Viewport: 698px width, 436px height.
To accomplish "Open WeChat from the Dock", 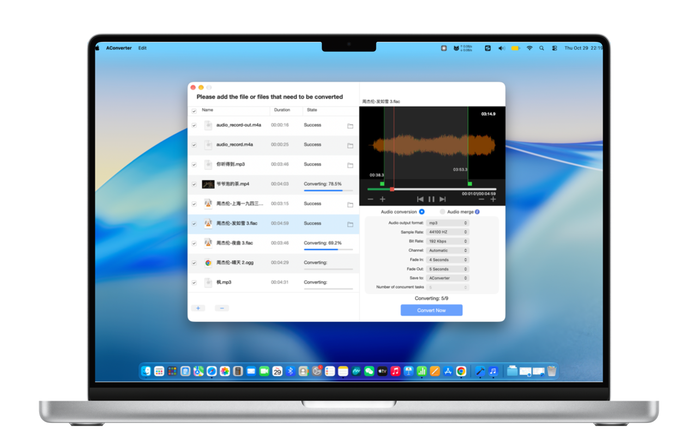I will [x=369, y=371].
